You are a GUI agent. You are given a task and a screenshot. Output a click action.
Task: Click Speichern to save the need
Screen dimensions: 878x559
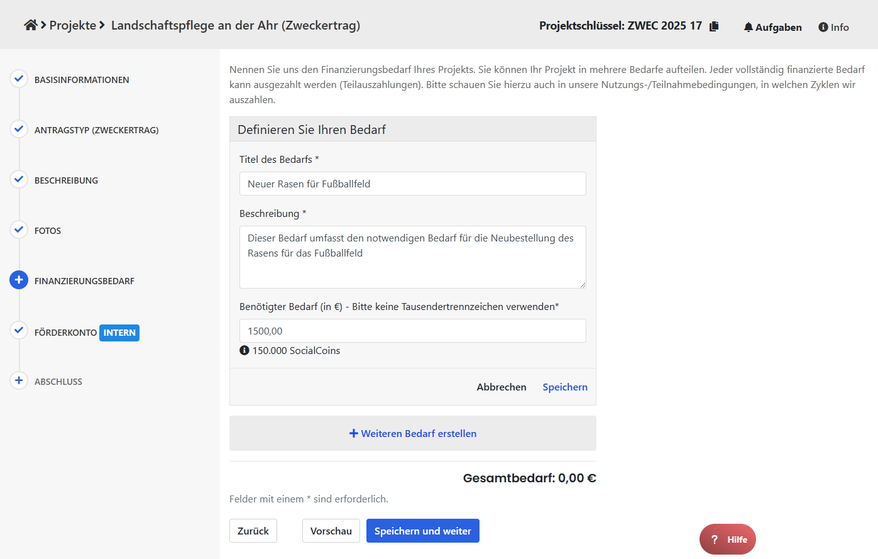coord(565,387)
